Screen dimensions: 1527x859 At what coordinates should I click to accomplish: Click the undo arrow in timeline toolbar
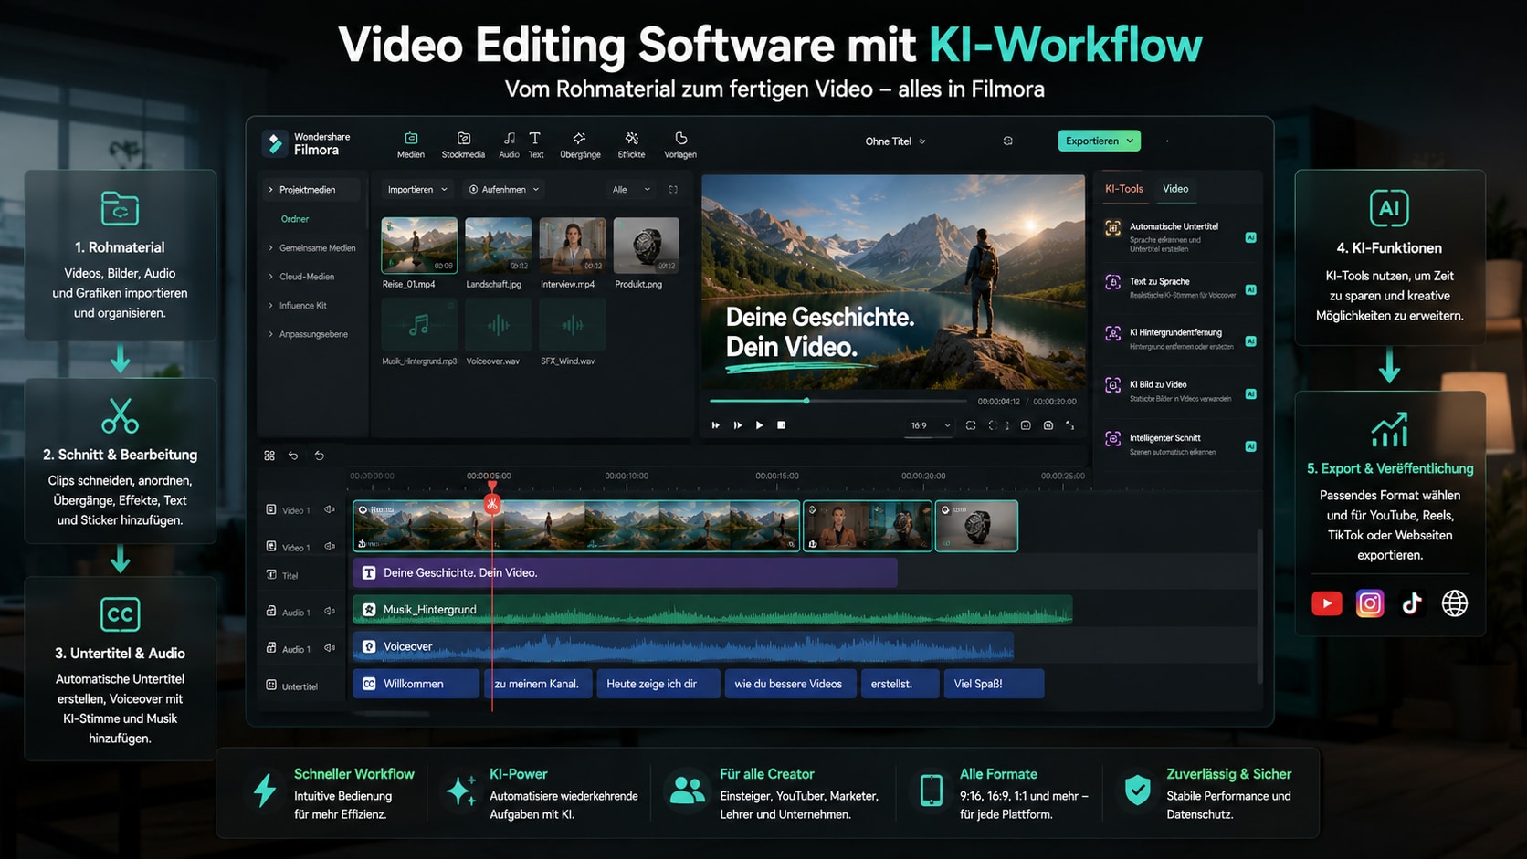293,456
